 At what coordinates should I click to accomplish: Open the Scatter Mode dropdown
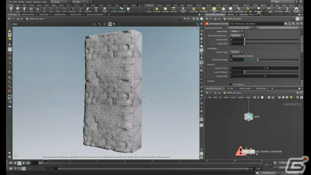pyautogui.click(x=236, y=31)
